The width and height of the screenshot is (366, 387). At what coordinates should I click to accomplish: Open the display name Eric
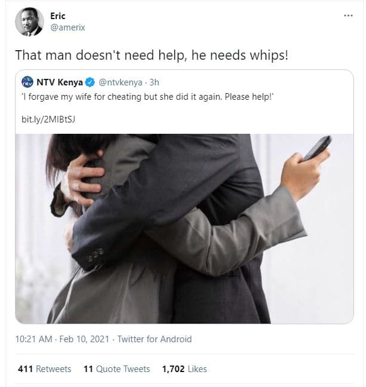tap(58, 16)
